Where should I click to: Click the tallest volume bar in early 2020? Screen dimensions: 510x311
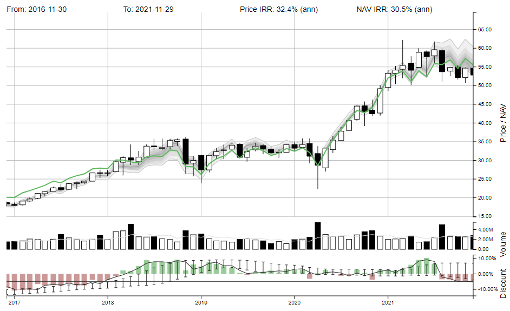[x=318, y=236]
